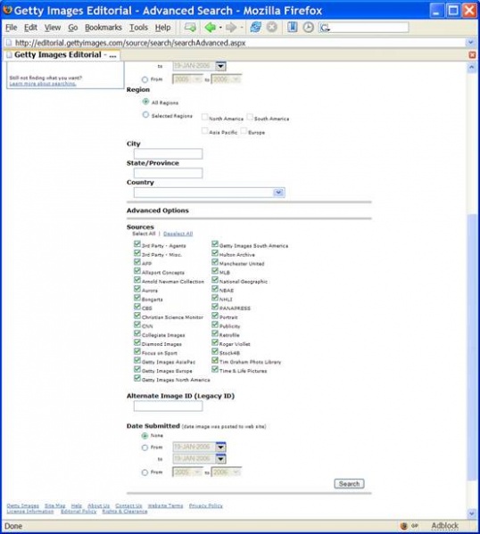Uncheck the Hulton Archive checkbox

tap(215, 253)
